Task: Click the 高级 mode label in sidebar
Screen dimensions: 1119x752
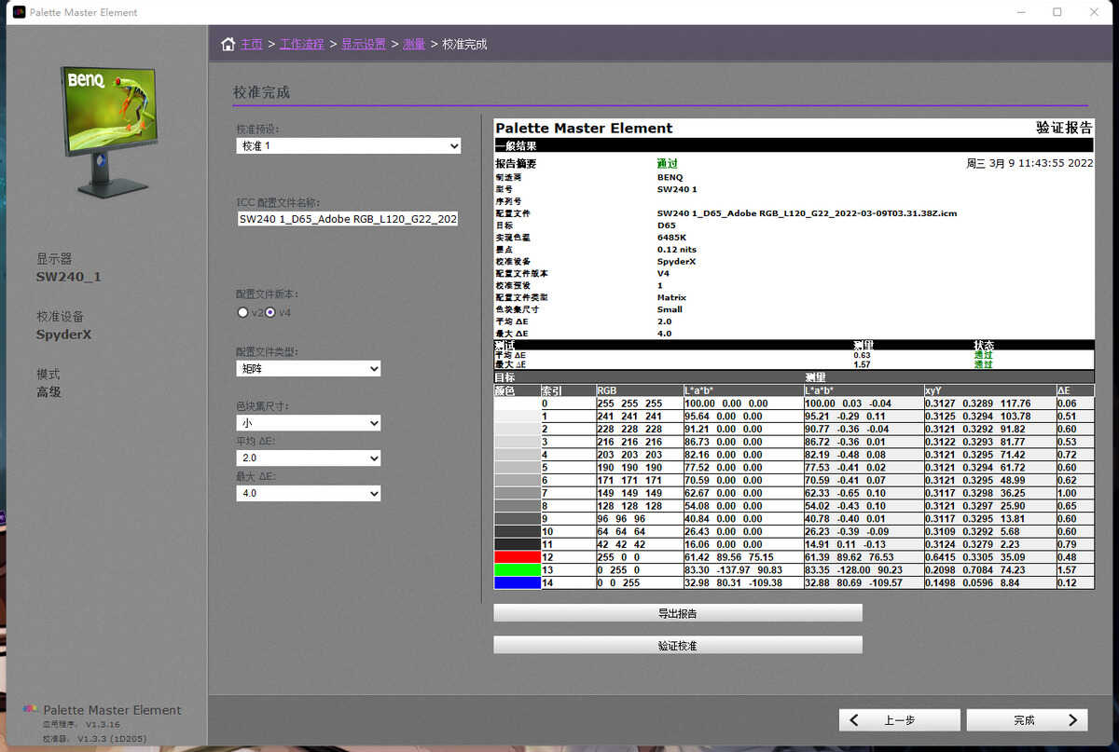Action: tap(48, 392)
